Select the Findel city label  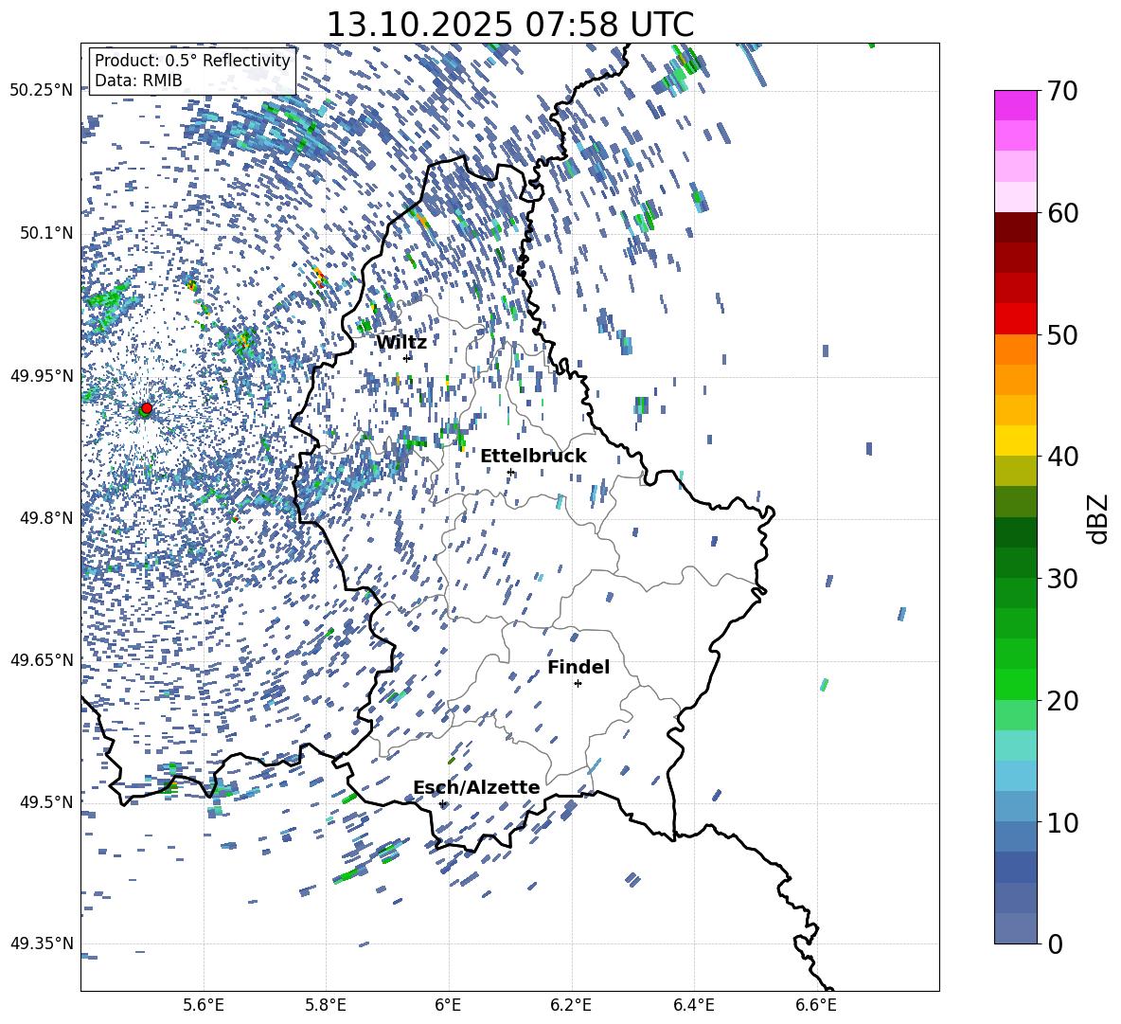tap(578, 667)
